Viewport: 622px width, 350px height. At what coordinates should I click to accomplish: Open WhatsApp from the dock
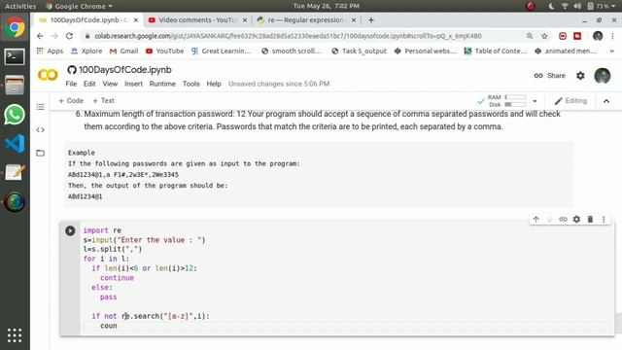(15, 115)
